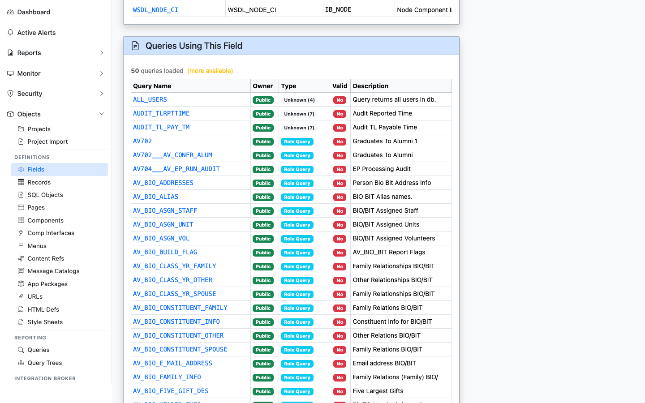The height and width of the screenshot is (403, 645).
Task: Expand the Security menu chevron
Action: click(102, 94)
